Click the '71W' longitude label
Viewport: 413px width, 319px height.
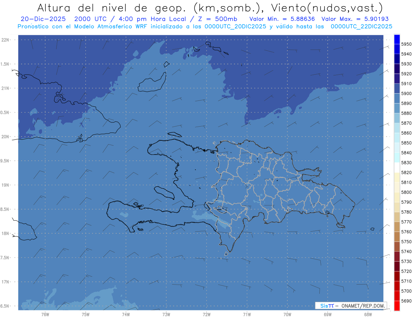click(x=247, y=315)
